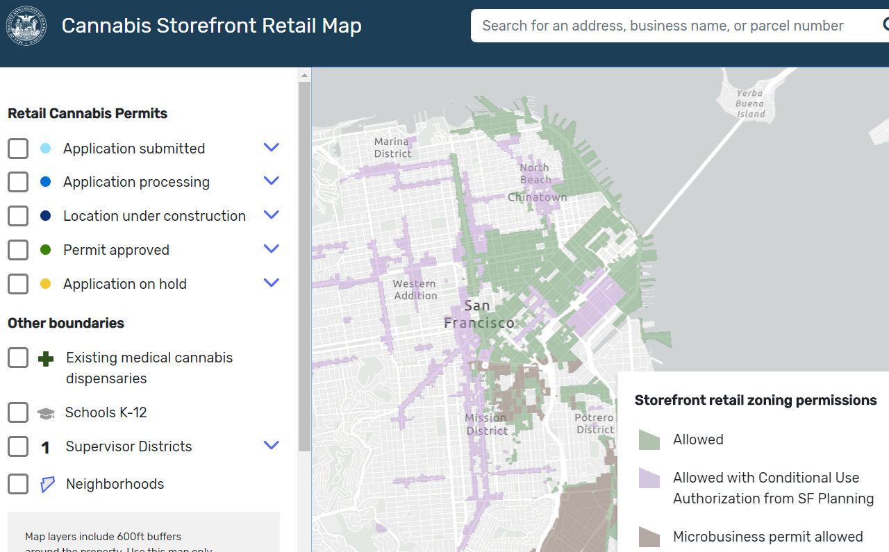The width and height of the screenshot is (889, 552).
Task: Expand the Location under construction dropdown
Action: click(271, 215)
